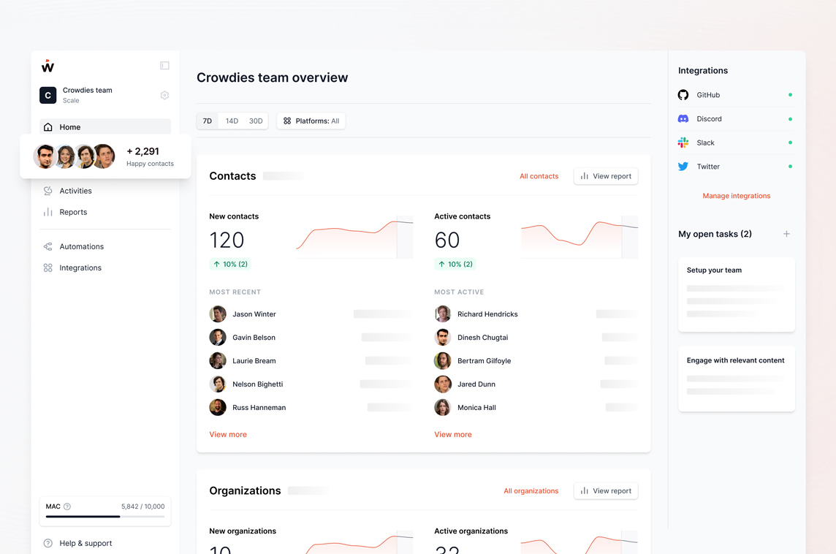Select the 14D time range
This screenshot has width=836, height=554.
click(x=232, y=121)
